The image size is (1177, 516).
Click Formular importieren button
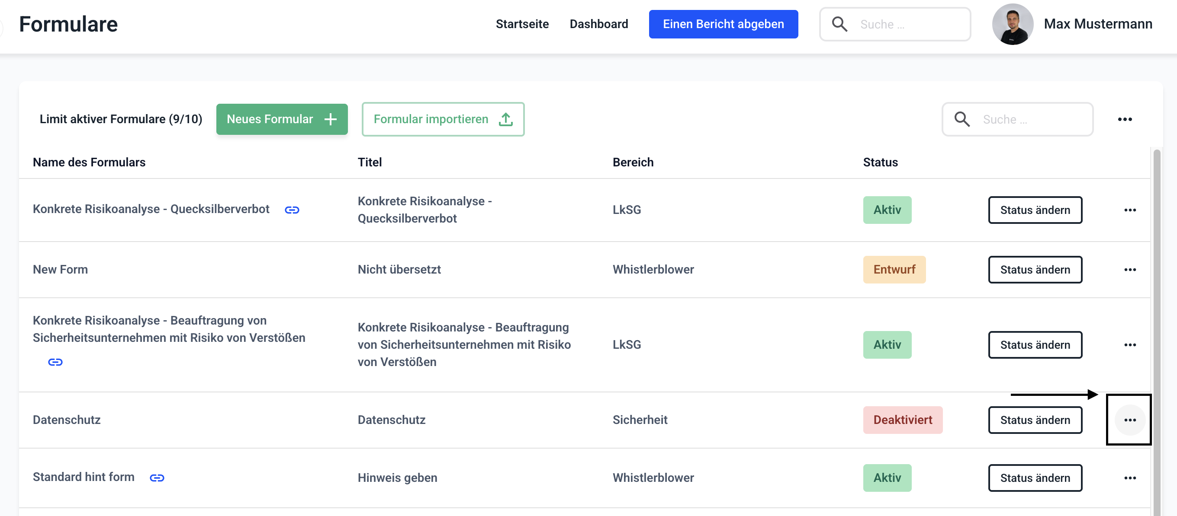pos(442,119)
